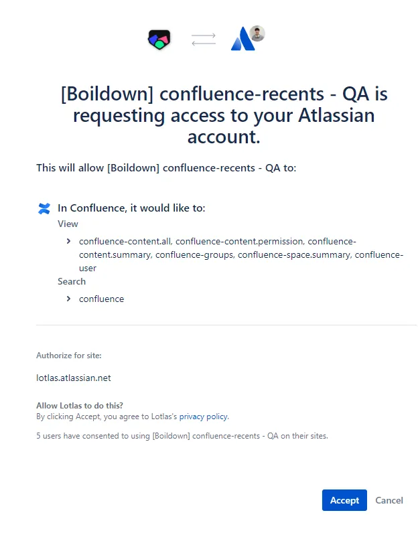The image size is (420, 533).
Task: Expand the View permissions scope list
Action: point(69,241)
